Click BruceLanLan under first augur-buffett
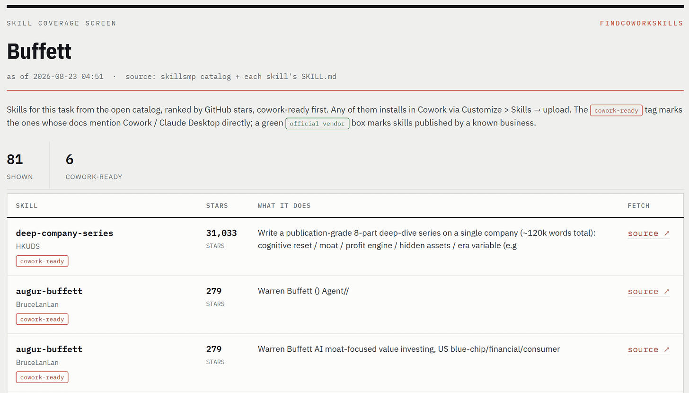Image resolution: width=689 pixels, height=393 pixels. tap(37, 304)
